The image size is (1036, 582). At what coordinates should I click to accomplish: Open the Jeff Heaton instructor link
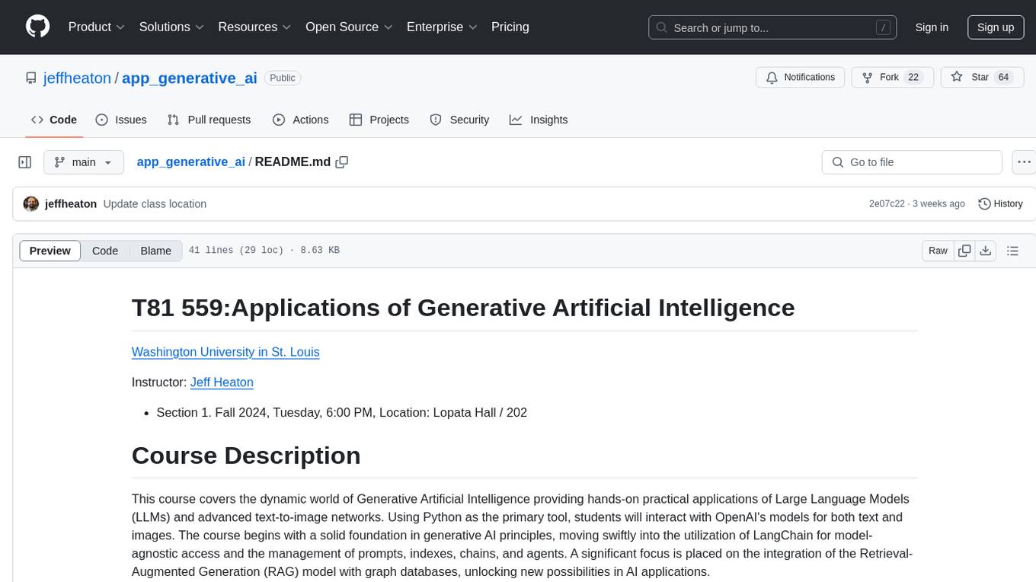(x=222, y=382)
